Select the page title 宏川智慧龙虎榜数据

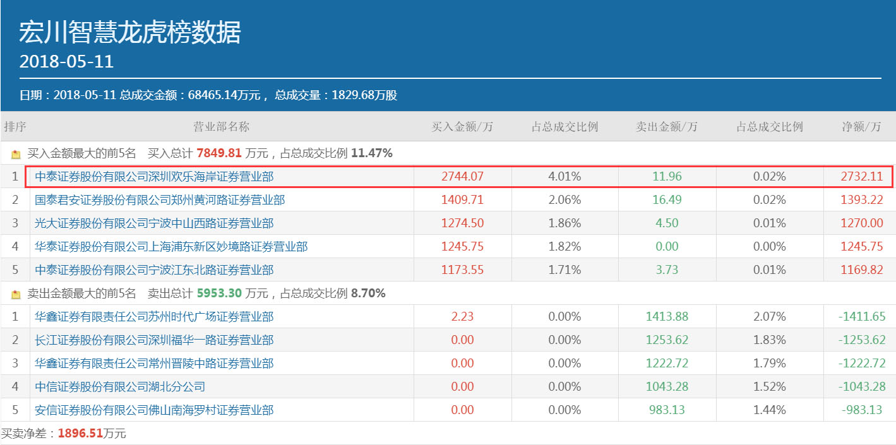[130, 32]
